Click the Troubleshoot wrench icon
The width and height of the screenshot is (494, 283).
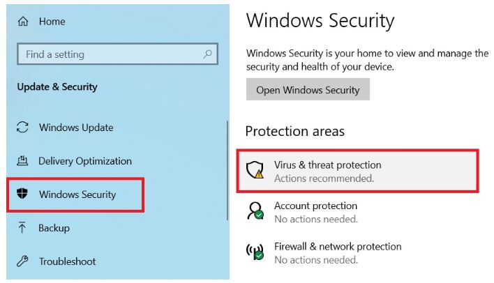tap(23, 261)
